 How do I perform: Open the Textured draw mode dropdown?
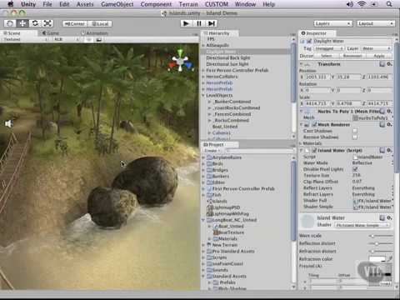click(x=26, y=39)
